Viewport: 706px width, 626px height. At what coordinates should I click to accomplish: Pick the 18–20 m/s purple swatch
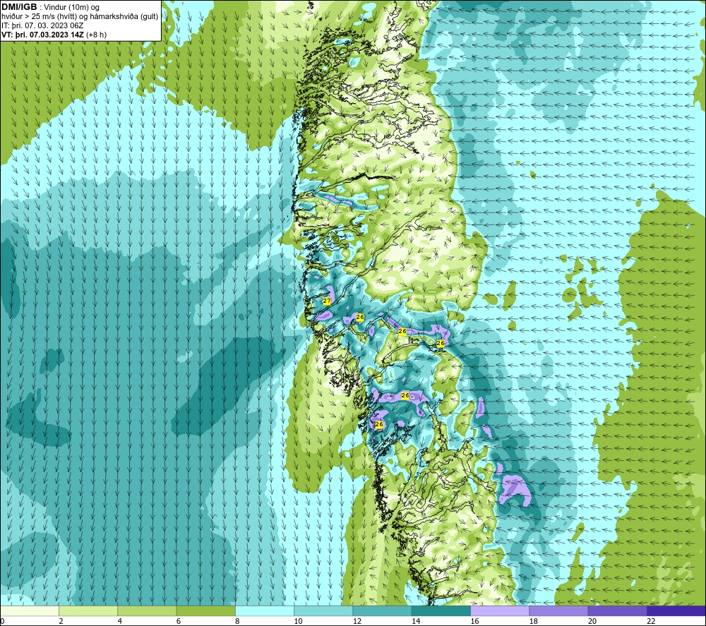(558, 610)
